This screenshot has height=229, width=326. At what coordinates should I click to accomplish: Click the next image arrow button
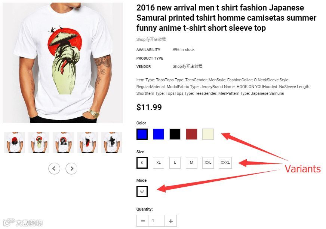(71, 168)
